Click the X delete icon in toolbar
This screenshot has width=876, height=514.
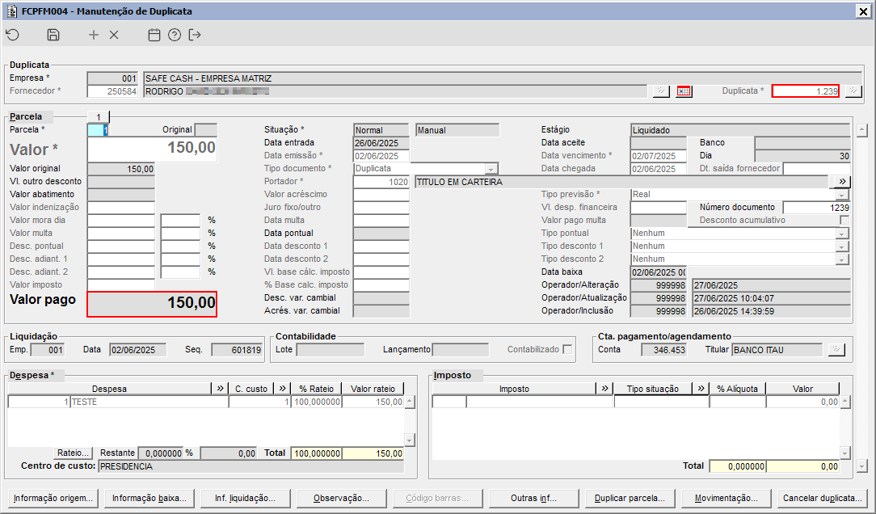point(114,35)
